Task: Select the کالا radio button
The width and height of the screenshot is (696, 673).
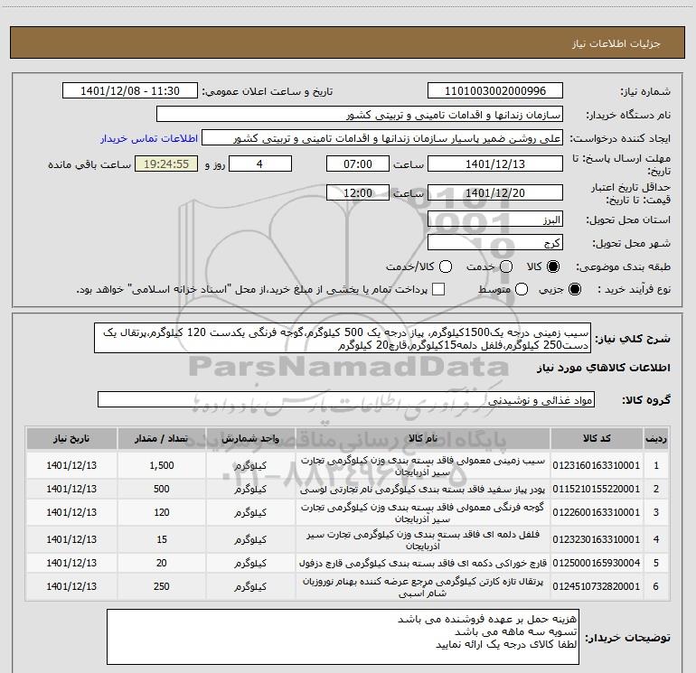Action: click(x=553, y=267)
